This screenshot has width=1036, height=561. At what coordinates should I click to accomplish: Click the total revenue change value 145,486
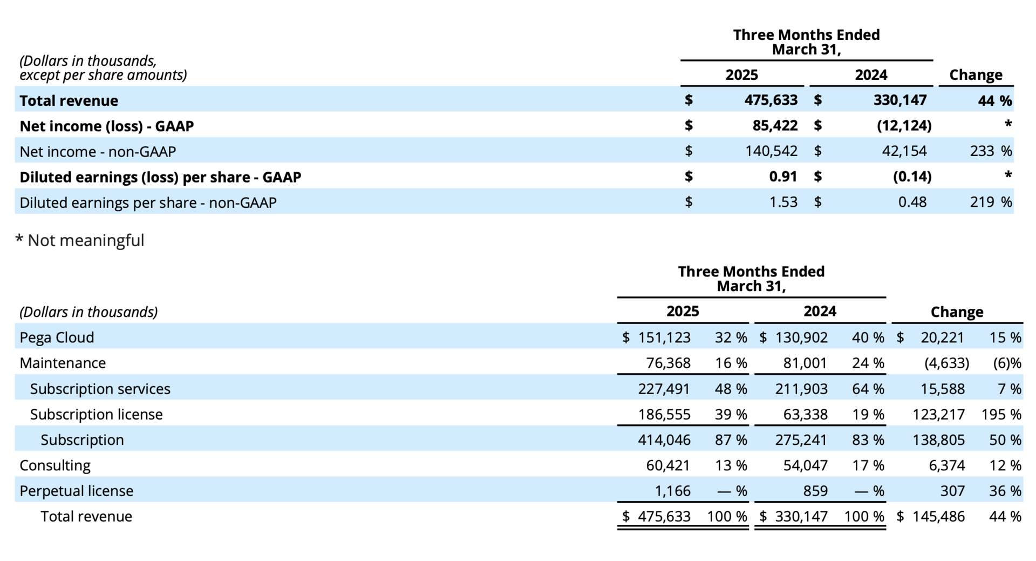(938, 517)
